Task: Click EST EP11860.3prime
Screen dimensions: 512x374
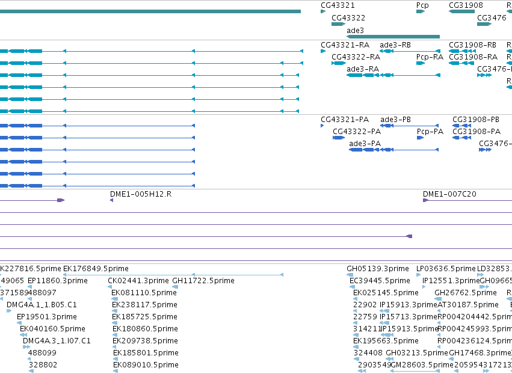Action: point(58,281)
